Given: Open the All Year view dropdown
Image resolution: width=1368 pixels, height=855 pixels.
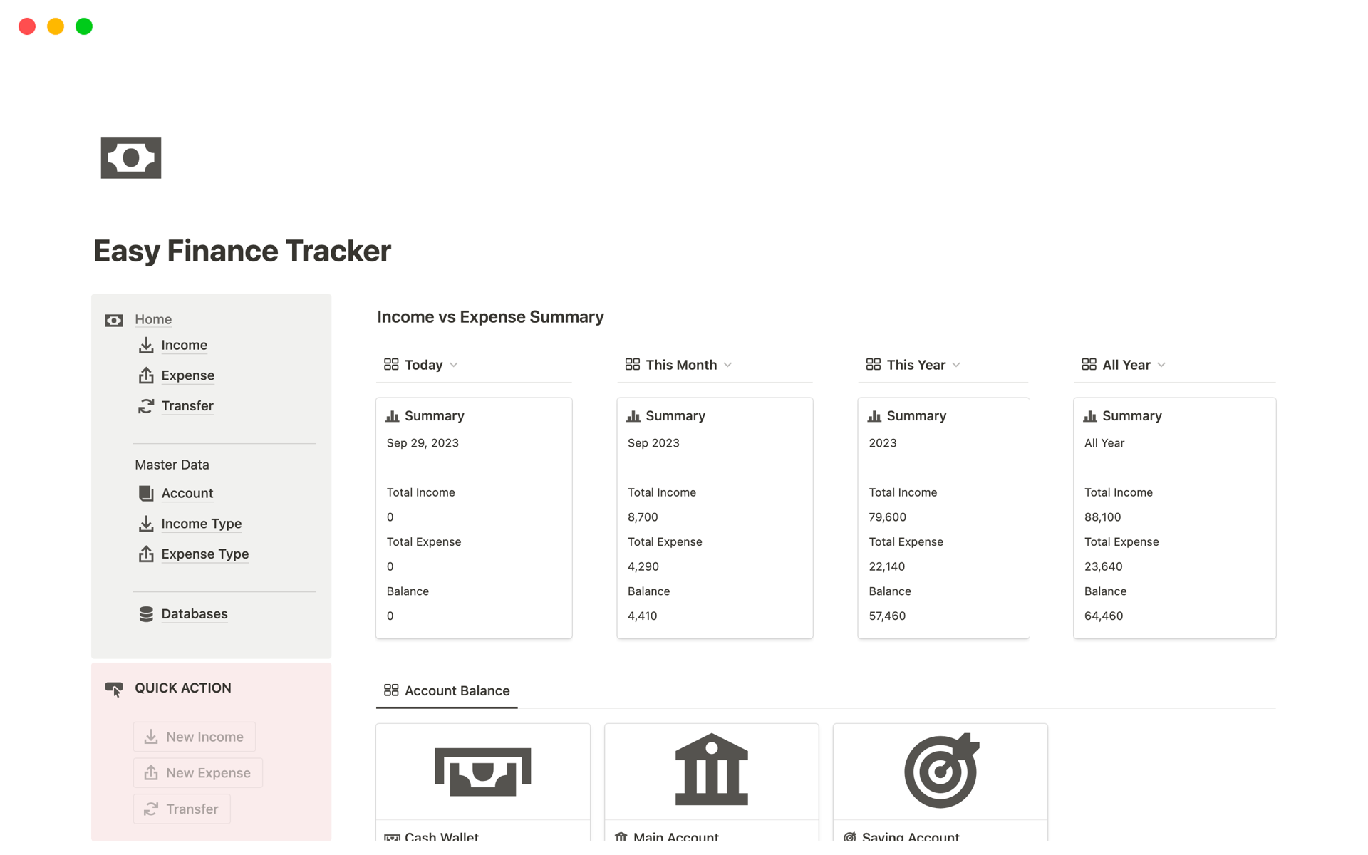Looking at the screenshot, I should (1161, 365).
